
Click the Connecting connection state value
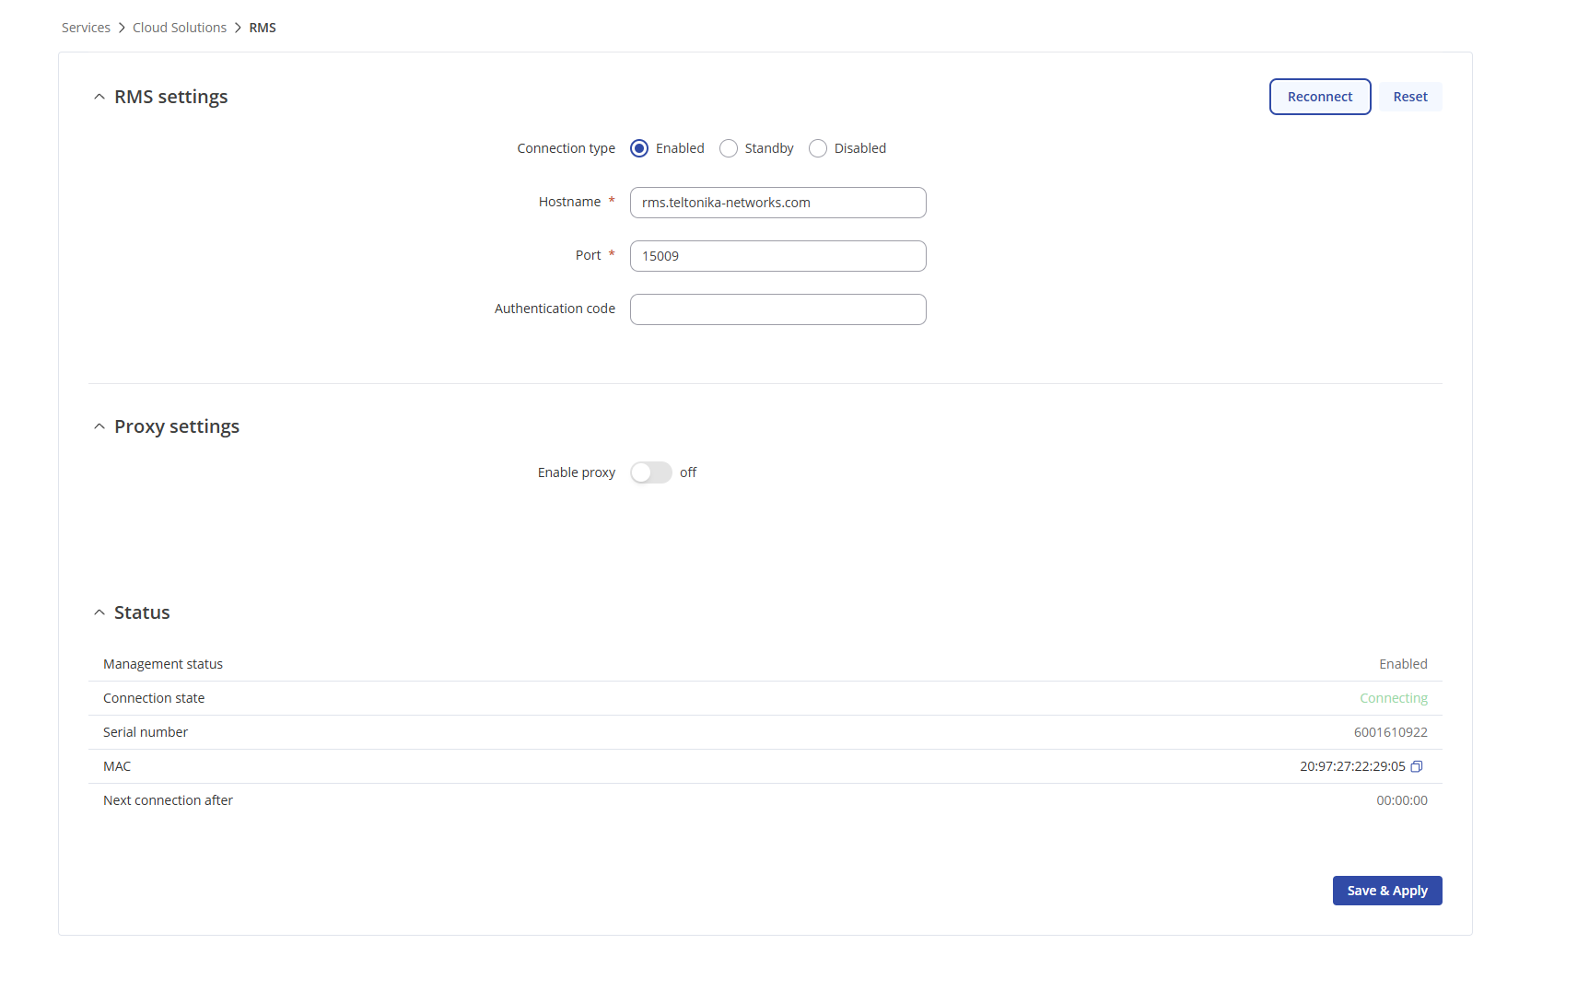[x=1393, y=698]
